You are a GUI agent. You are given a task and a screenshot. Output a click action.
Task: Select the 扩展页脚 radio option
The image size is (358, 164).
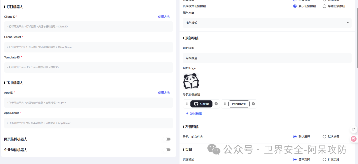[x=324, y=159]
